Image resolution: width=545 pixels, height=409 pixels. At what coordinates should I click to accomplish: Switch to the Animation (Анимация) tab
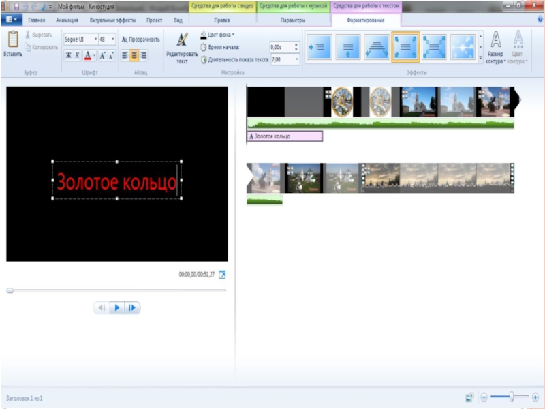tap(67, 20)
